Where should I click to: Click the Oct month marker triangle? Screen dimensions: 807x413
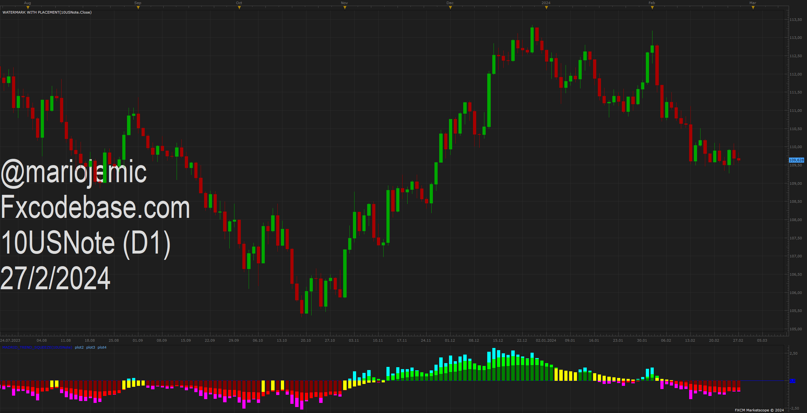[239, 8]
